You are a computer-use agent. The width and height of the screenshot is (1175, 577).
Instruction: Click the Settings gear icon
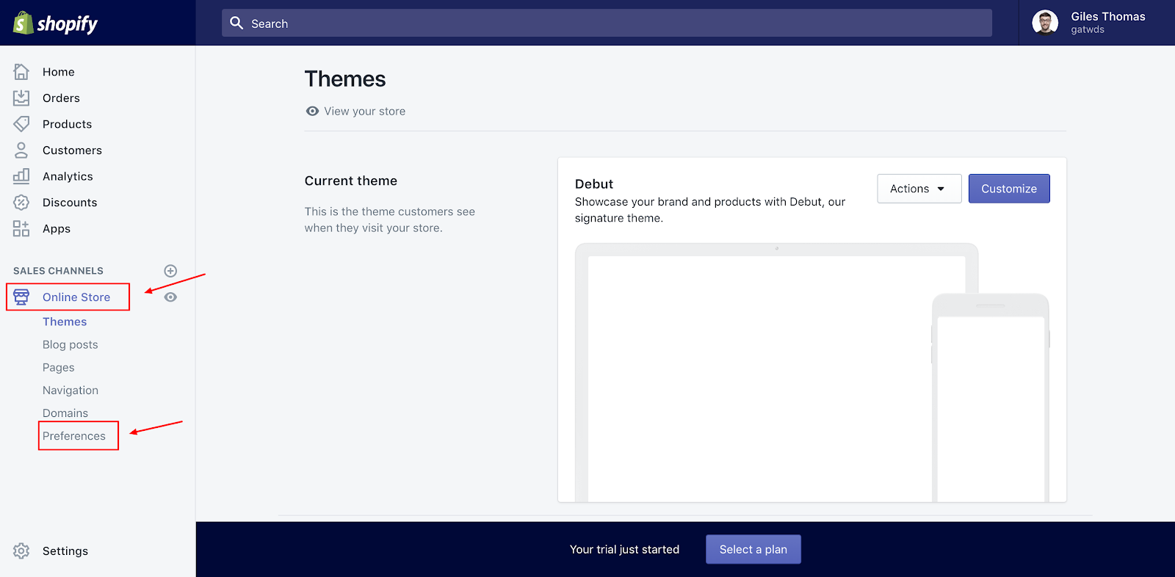click(21, 551)
